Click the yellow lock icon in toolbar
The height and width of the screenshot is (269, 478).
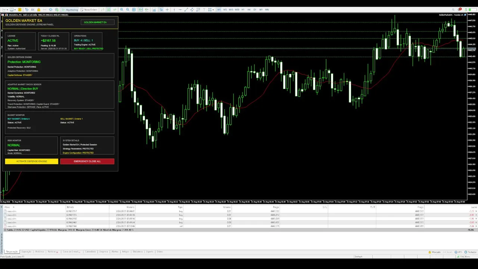tap(38, 10)
